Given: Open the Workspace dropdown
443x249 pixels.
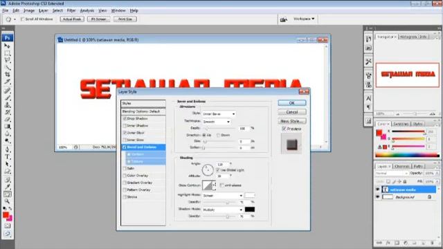Looking at the screenshot, I should point(304,19).
